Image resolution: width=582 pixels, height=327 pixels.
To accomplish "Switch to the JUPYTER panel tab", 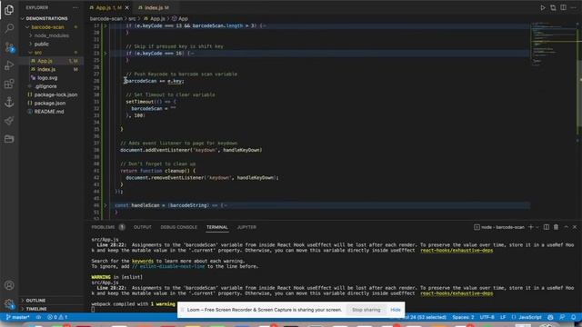I will (x=246, y=227).
